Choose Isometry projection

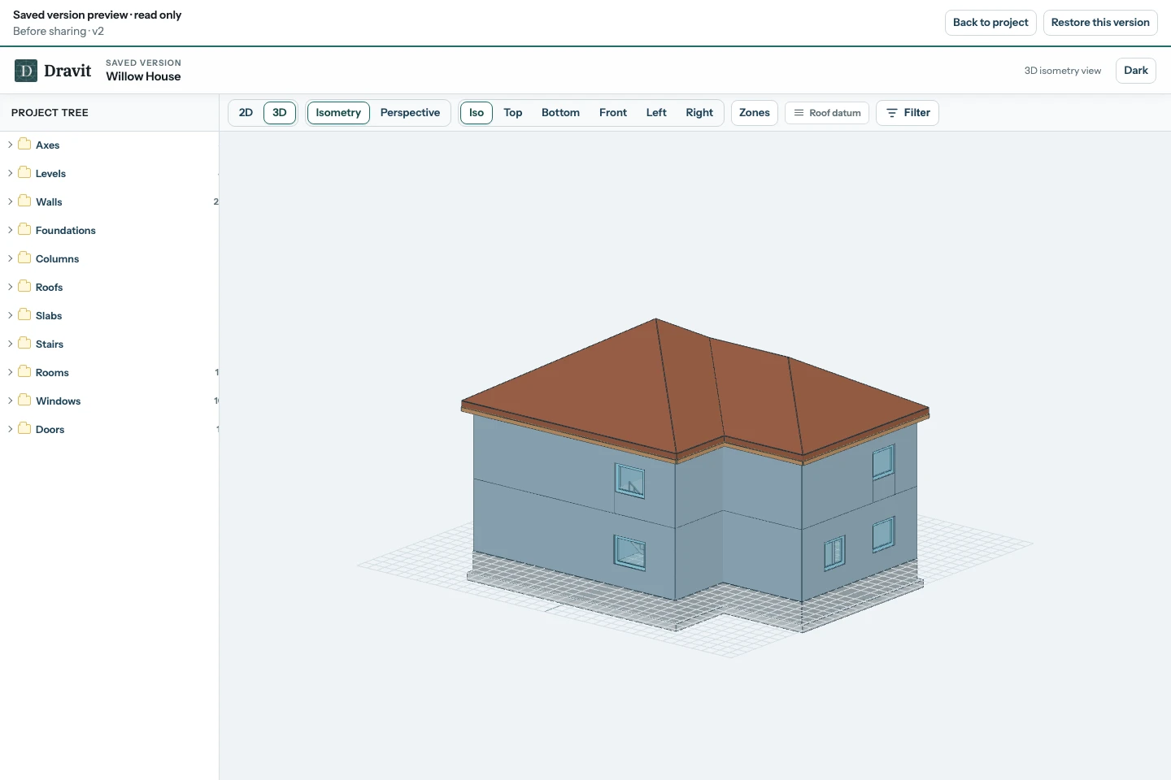[338, 113]
